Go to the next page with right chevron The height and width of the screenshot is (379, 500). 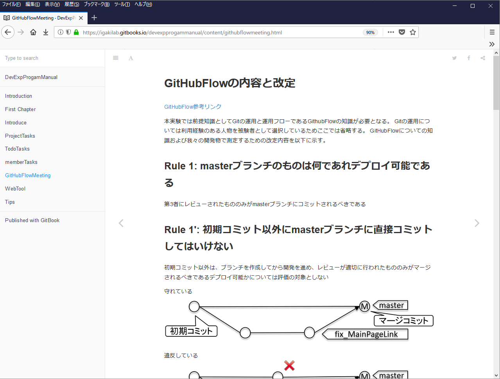coord(477,223)
